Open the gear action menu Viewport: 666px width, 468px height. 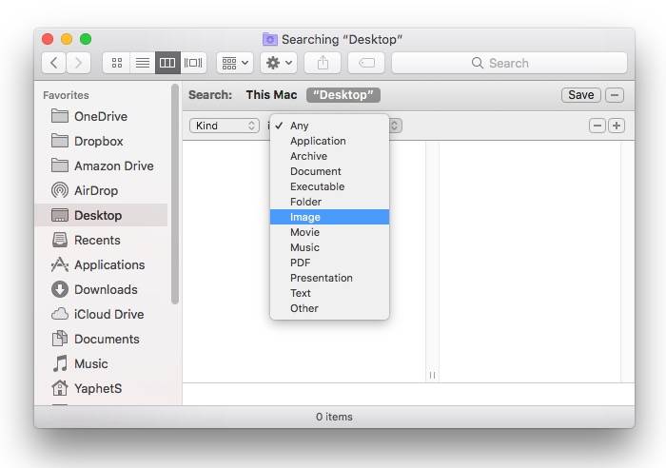coord(279,64)
